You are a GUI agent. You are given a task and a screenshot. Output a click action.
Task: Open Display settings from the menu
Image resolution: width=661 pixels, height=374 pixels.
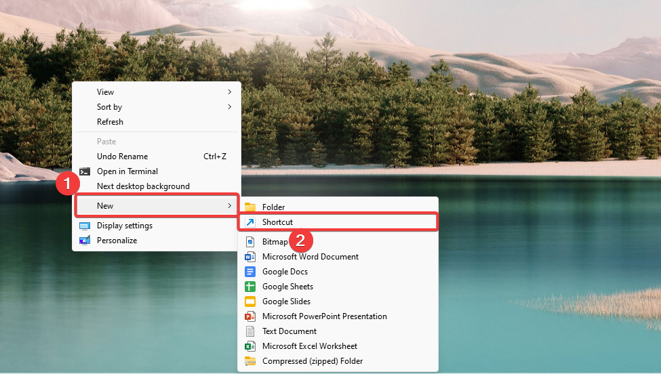(157, 226)
